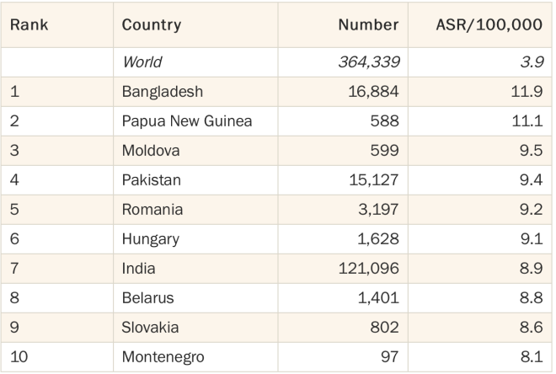The image size is (556, 374).
Task: Click the Moldova country cell
Action: tap(151, 150)
